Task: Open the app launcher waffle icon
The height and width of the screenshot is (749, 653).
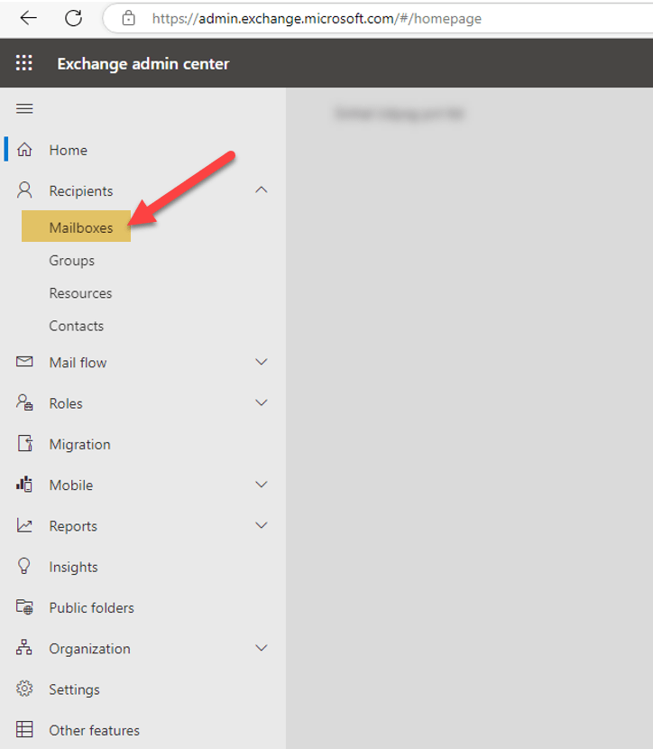Action: tap(24, 63)
